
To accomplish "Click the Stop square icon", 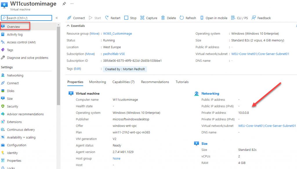I will (126, 18).
